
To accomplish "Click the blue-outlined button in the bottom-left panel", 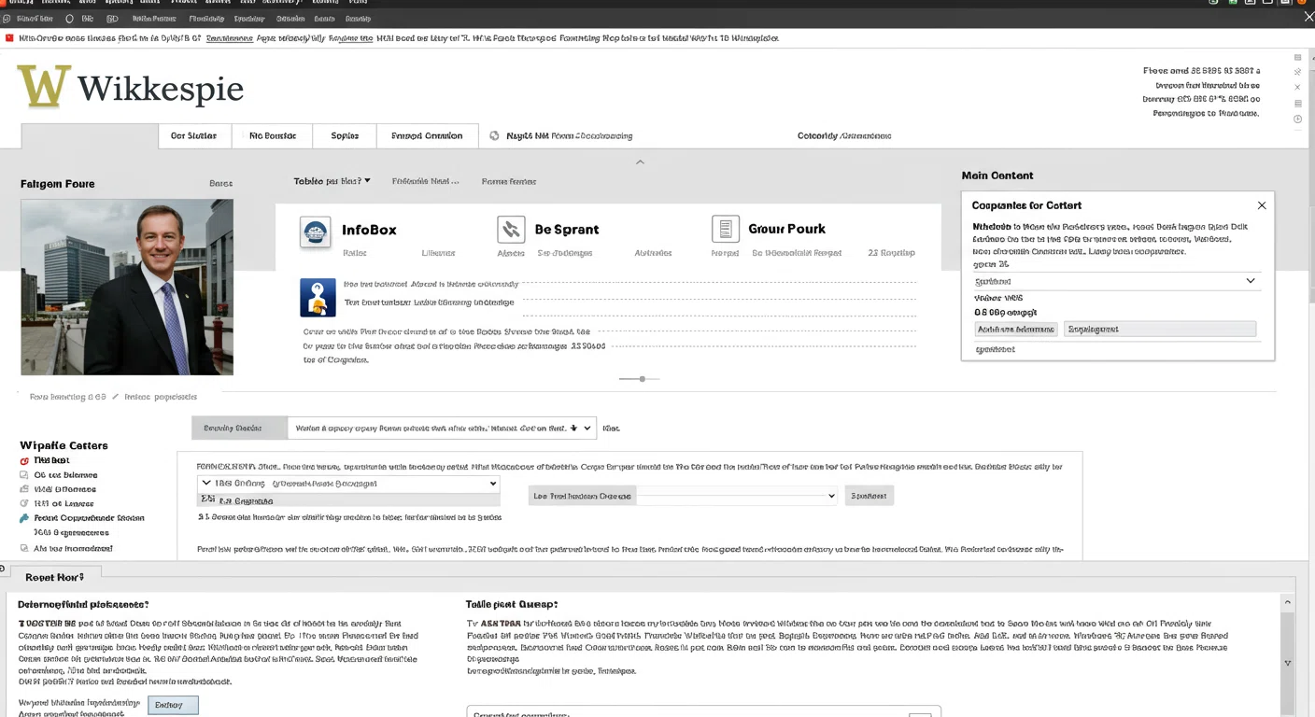I will [173, 705].
